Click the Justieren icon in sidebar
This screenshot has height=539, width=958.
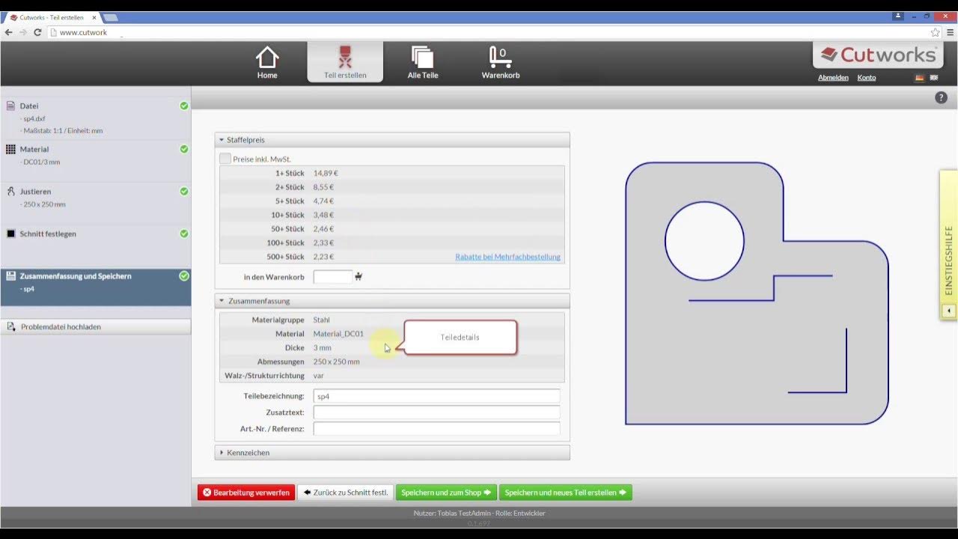[x=10, y=192]
